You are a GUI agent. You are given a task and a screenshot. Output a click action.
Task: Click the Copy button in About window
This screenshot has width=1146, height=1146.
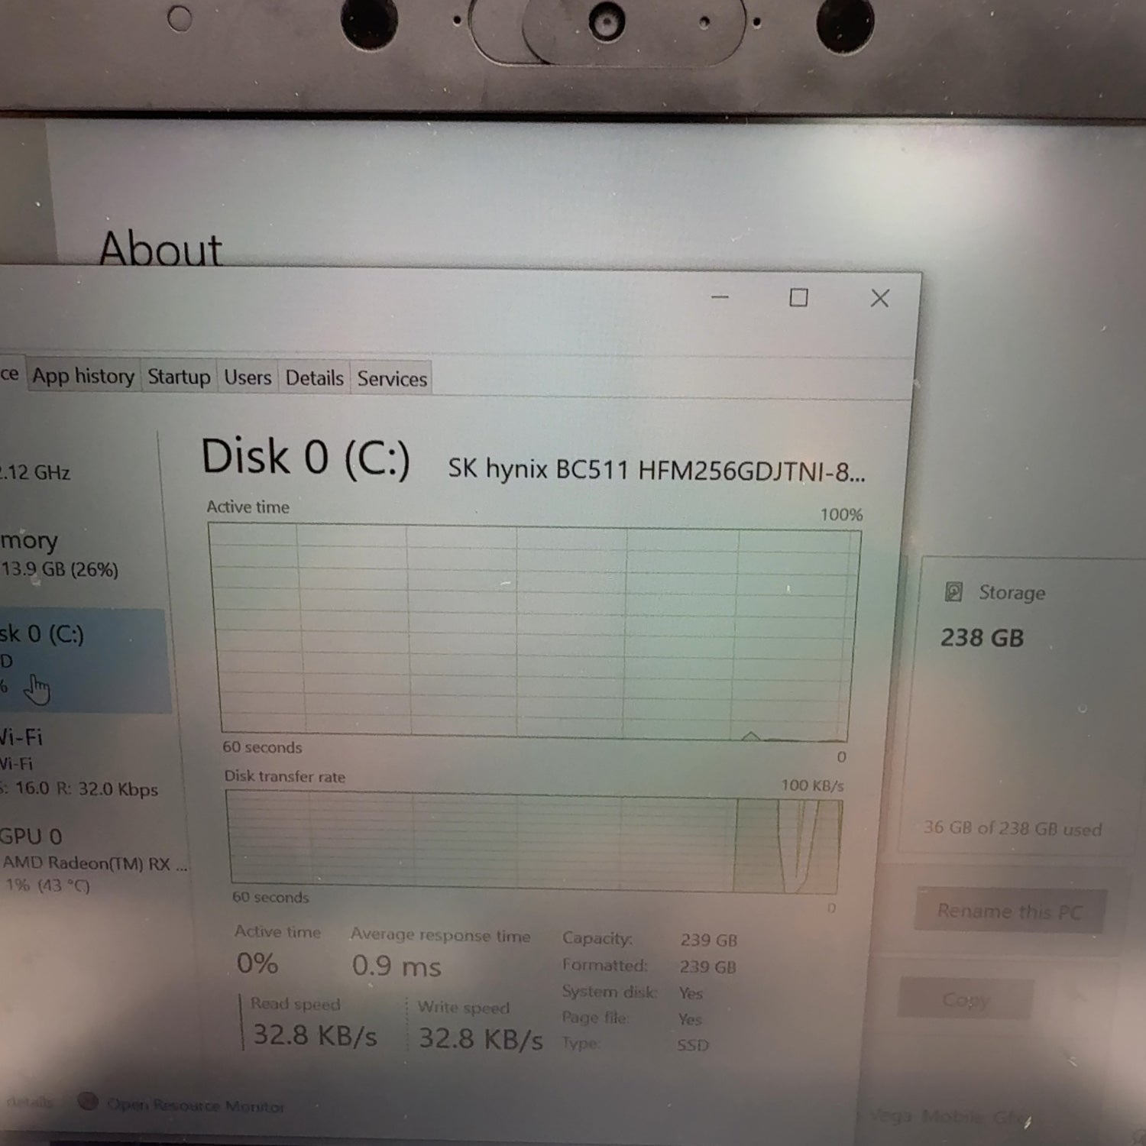(x=966, y=999)
